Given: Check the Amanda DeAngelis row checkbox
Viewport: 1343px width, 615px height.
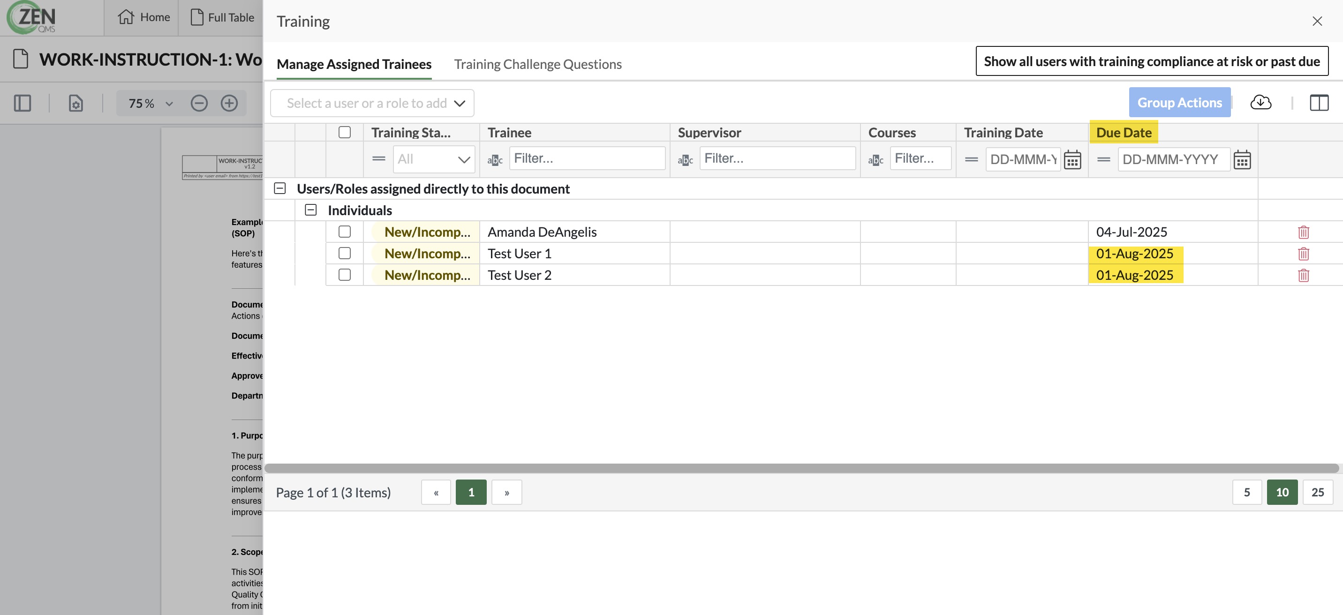Looking at the screenshot, I should 345,232.
